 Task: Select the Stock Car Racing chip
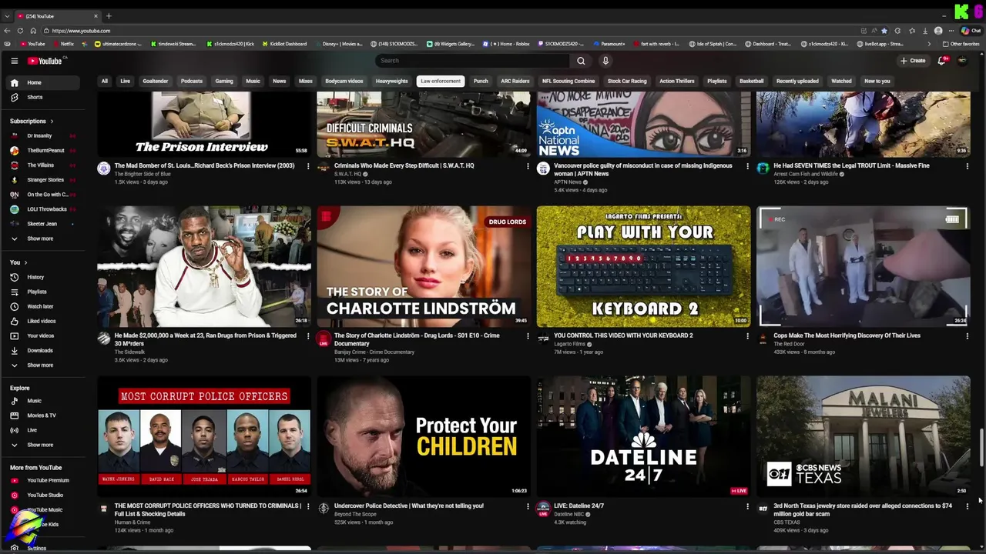point(627,81)
